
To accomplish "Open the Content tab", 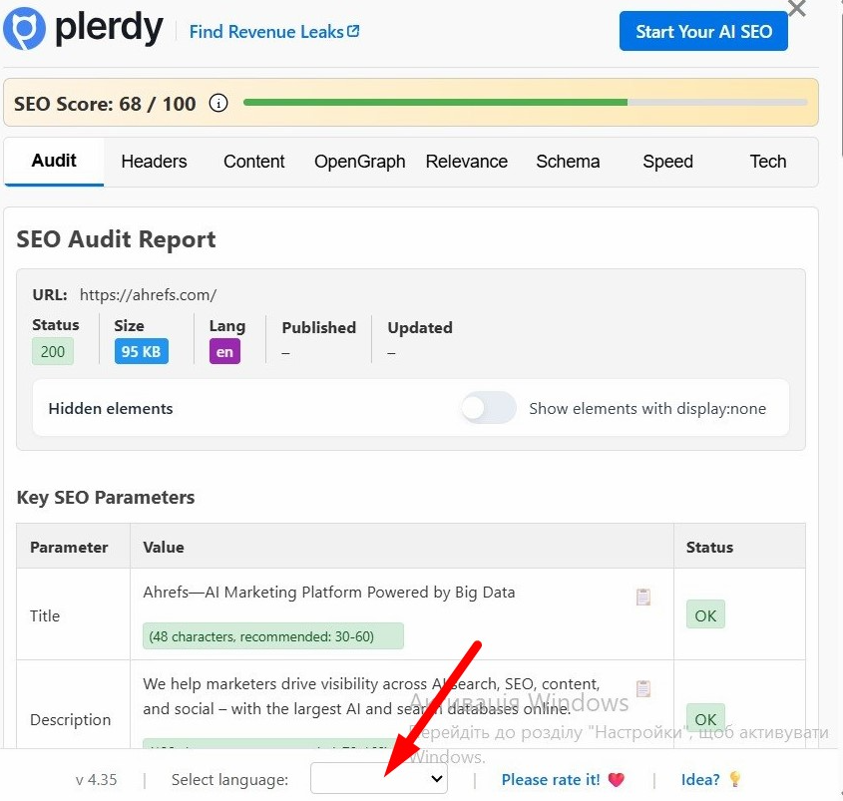I will pos(254,162).
